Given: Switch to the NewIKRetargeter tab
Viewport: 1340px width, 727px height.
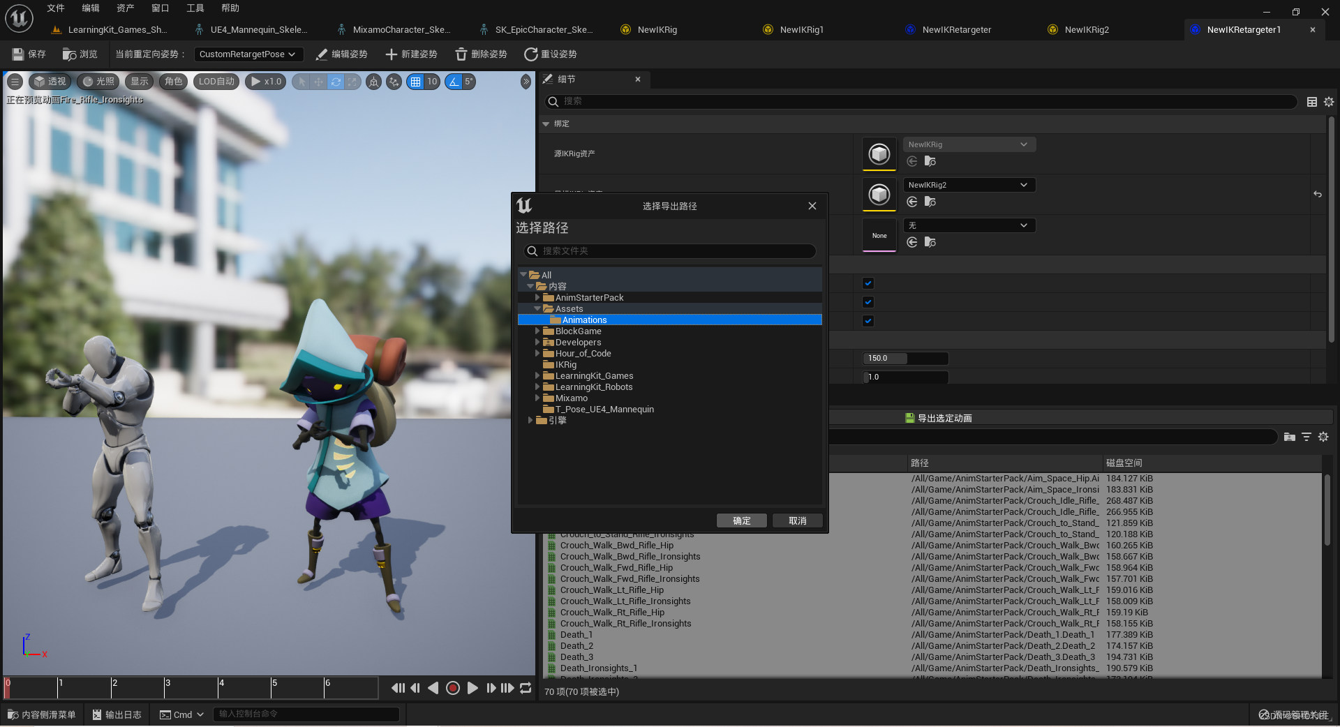Looking at the screenshot, I should (956, 29).
